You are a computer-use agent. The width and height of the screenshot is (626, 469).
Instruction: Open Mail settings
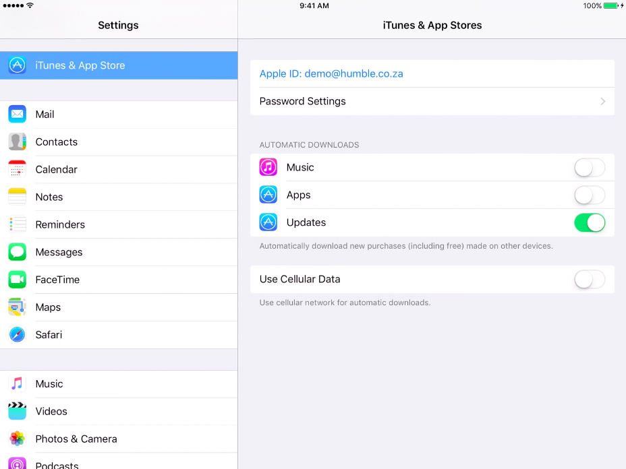(x=119, y=115)
